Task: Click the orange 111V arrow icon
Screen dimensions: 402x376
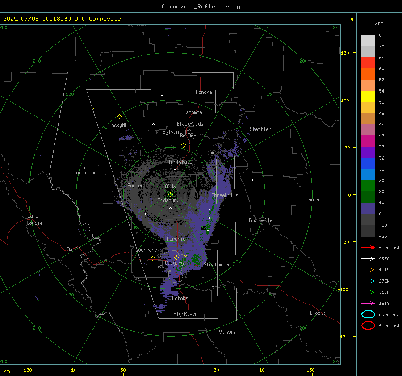Action: pos(368,270)
